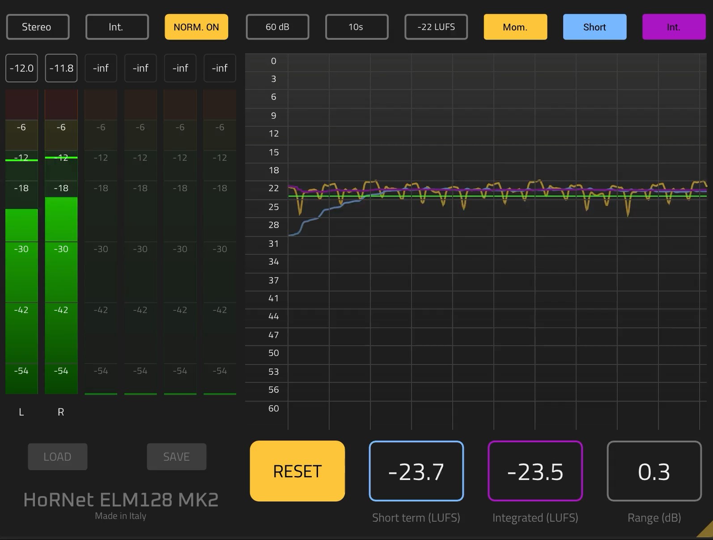Click the fourth channel's -inf peak readout
713x540 pixels.
tap(140, 68)
